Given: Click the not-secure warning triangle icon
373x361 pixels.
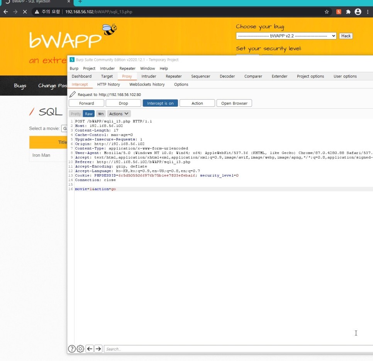Looking at the screenshot, I should [37, 12].
